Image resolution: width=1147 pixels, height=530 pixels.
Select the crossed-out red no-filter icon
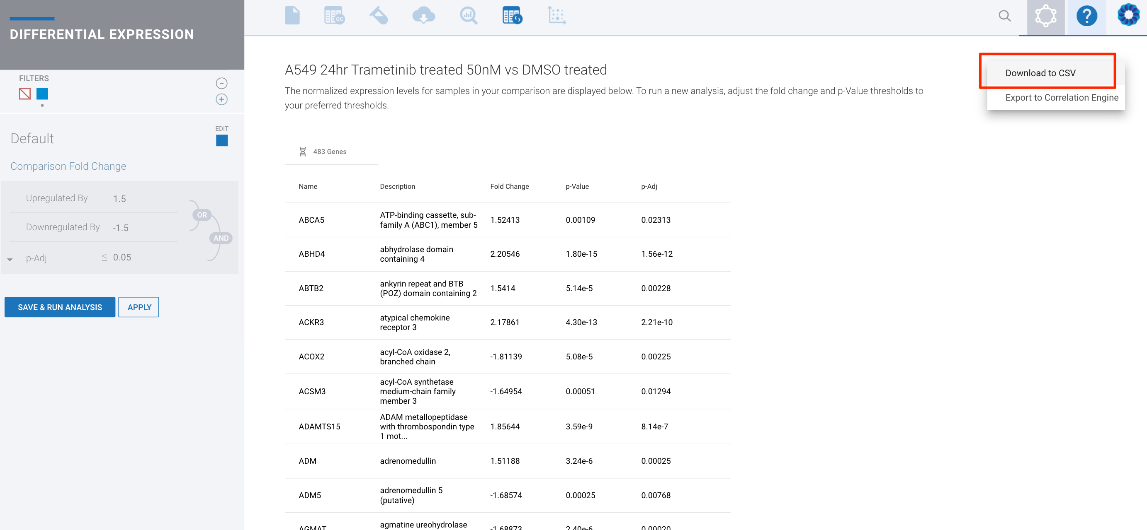[25, 94]
